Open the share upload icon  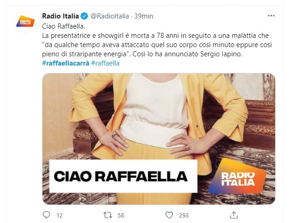(234, 215)
